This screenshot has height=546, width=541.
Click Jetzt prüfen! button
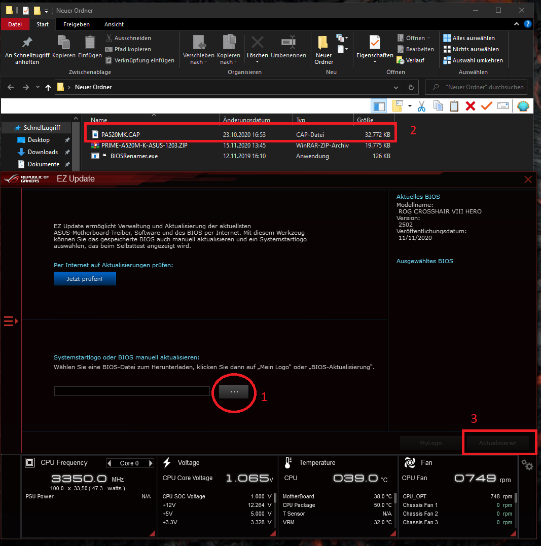pos(85,278)
